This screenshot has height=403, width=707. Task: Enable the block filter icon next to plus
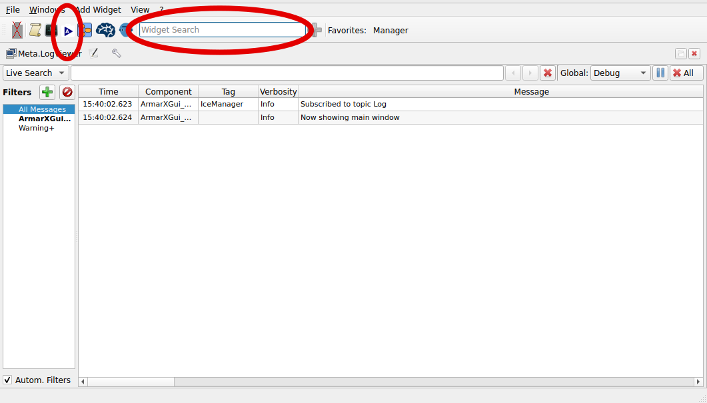tap(67, 92)
